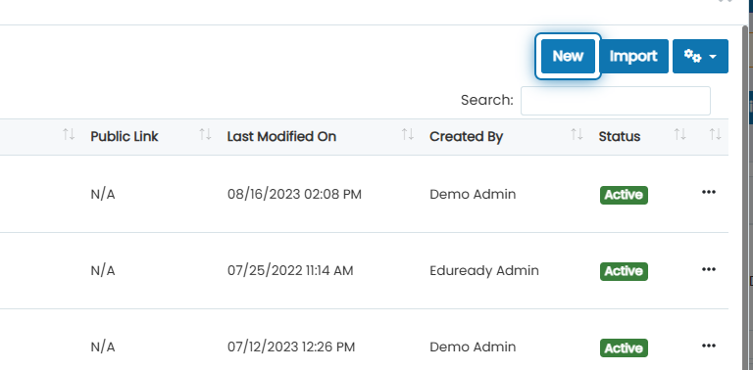
Task: Sort by Created By column
Action: pos(577,135)
